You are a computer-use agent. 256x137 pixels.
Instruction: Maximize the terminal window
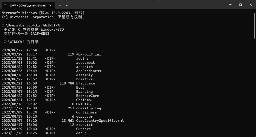coord(240,5)
